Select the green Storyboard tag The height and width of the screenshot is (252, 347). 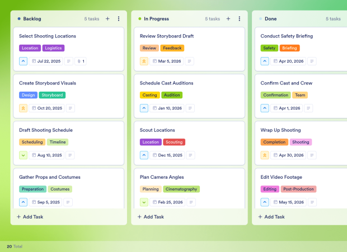[x=52, y=95]
